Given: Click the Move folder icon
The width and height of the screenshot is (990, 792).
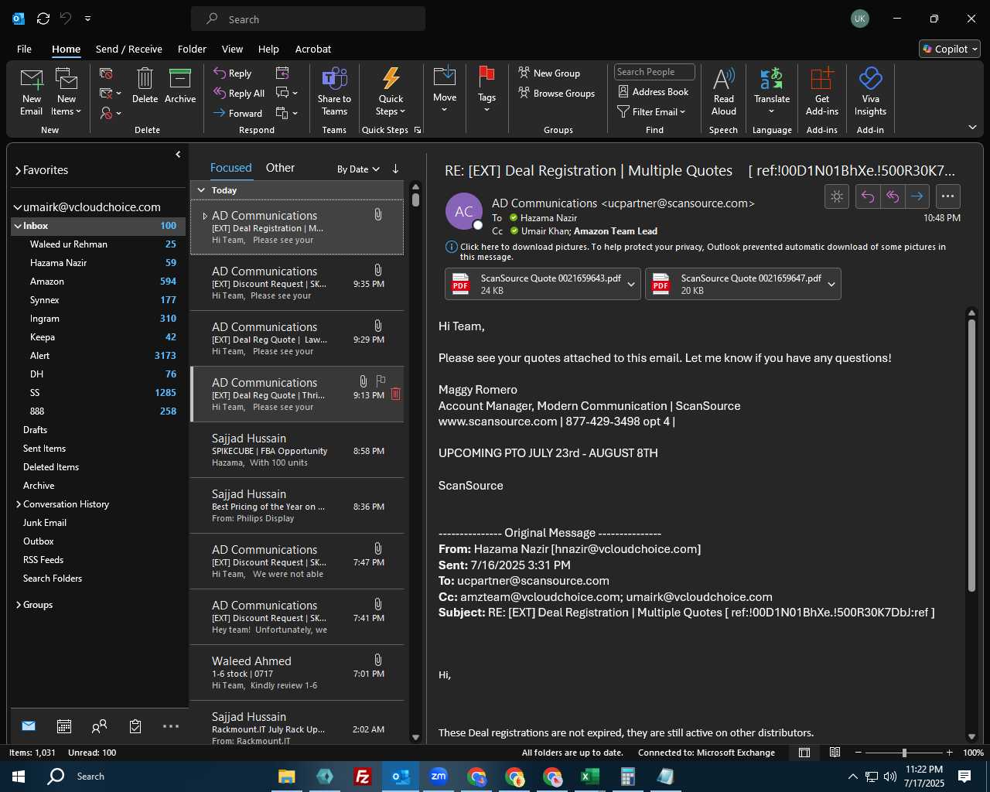Looking at the screenshot, I should tap(445, 77).
